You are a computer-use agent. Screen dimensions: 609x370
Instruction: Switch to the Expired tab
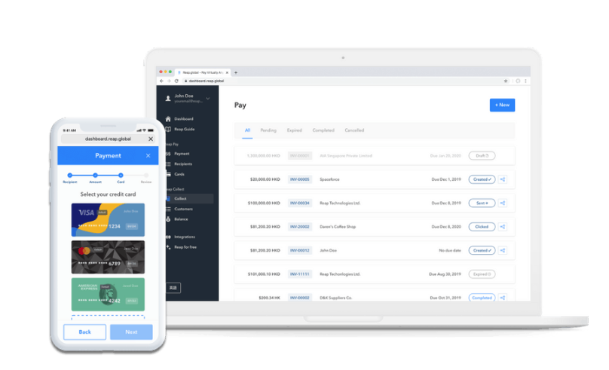[x=295, y=130]
